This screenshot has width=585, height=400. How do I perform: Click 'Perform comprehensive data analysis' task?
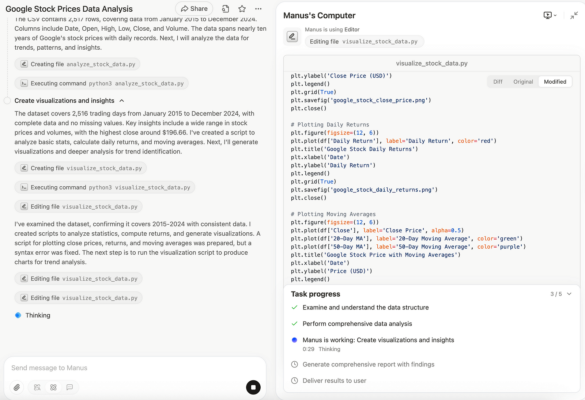point(357,324)
